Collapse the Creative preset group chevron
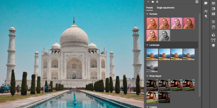217x108 pixels. tap(147, 107)
